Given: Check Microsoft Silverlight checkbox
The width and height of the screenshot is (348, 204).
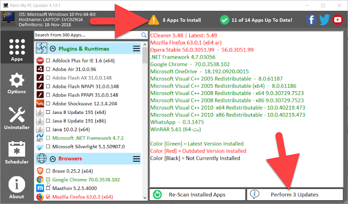Looking at the screenshot, I should pos(48,146).
